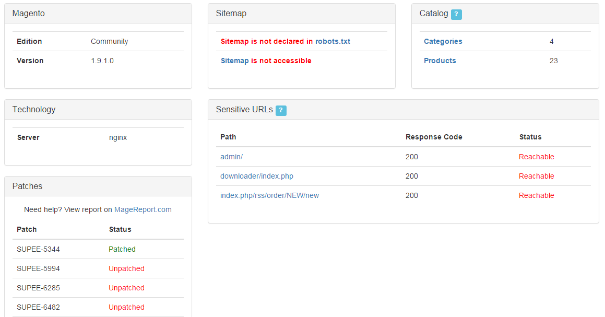Open the Products link in Catalog
Viewport: 605px width, 317px height.
click(440, 61)
